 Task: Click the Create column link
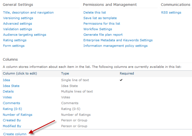point(15,134)
